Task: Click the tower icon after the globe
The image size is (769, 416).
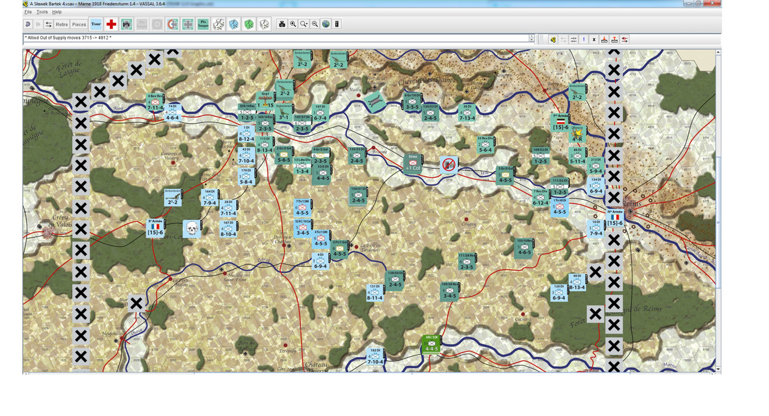Action: (337, 24)
